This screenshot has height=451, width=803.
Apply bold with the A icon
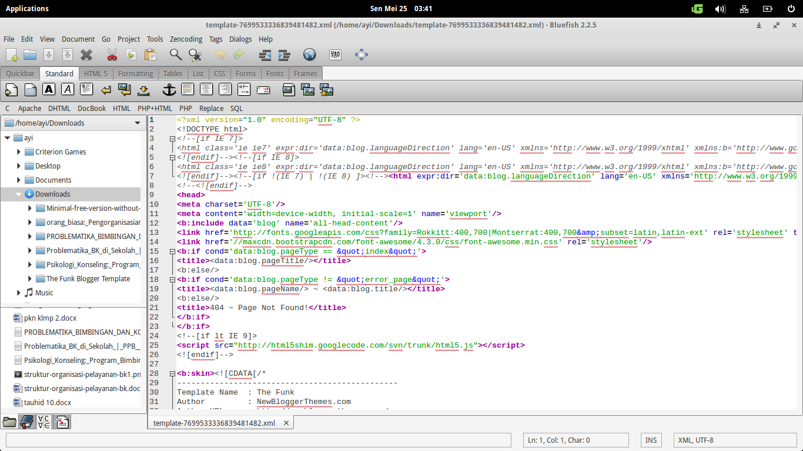(x=49, y=90)
